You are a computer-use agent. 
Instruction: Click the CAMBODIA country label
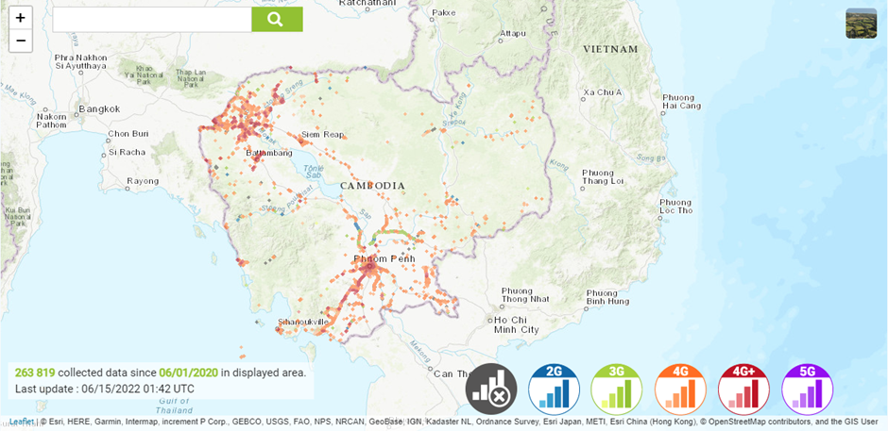(x=373, y=186)
